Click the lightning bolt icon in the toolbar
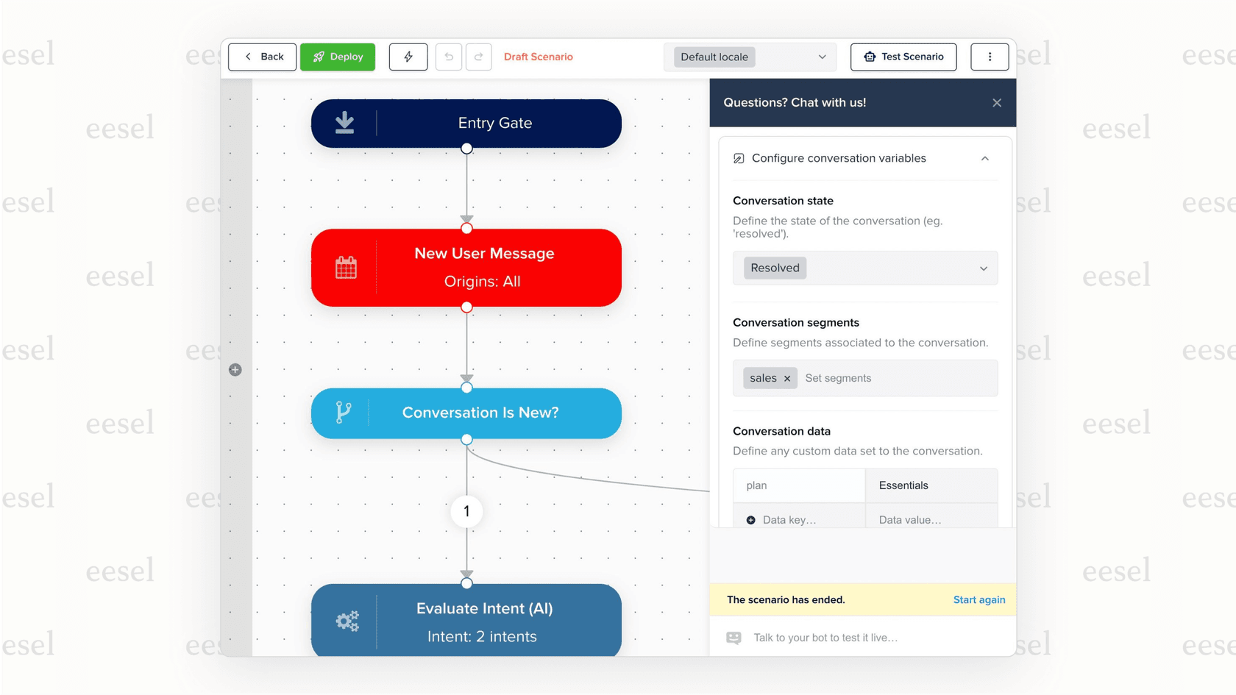Viewport: 1236px width, 695px height. (x=408, y=57)
